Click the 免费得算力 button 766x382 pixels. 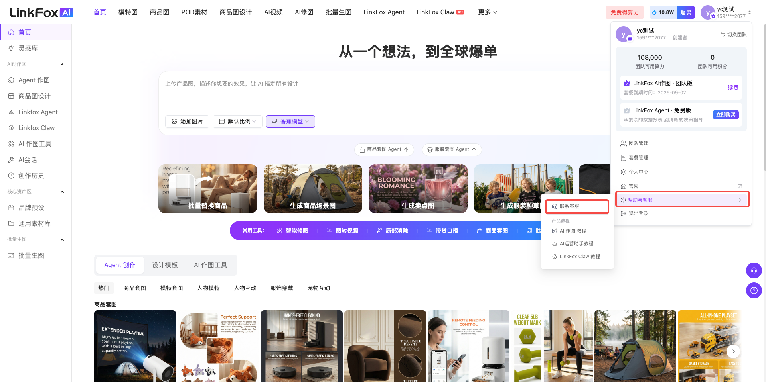(625, 12)
